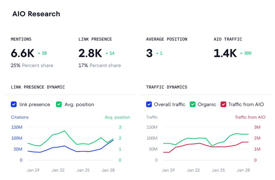This screenshot has height=180, width=275.
Task: Hide the Organic series via its checkbox
Action: [192, 104]
